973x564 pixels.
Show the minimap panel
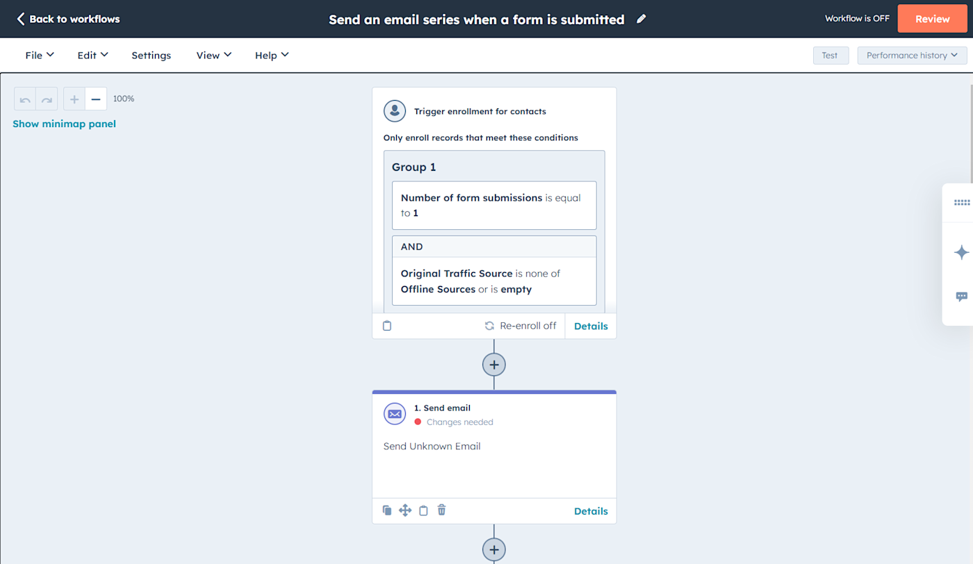tap(64, 124)
